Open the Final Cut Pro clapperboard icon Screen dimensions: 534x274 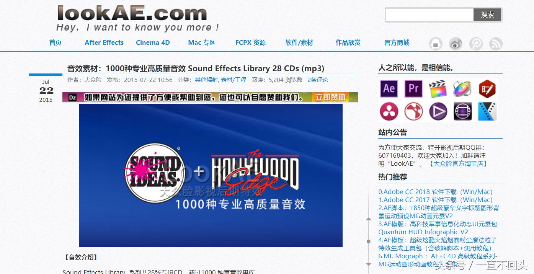[x=438, y=89]
